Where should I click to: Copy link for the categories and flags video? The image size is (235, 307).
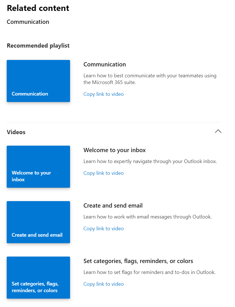pyautogui.click(x=103, y=284)
